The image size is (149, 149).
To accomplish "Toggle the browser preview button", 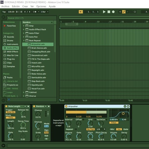I will [x=9, y=100].
